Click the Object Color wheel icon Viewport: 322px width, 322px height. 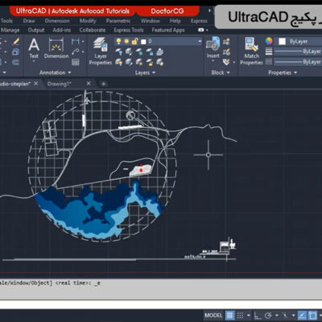(269, 41)
